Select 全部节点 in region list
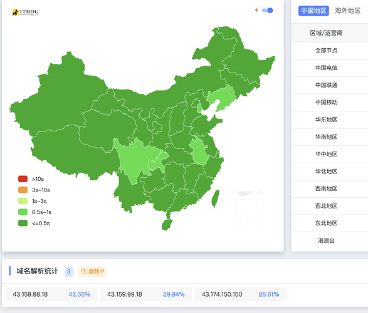This screenshot has width=368, height=313. coord(326,51)
